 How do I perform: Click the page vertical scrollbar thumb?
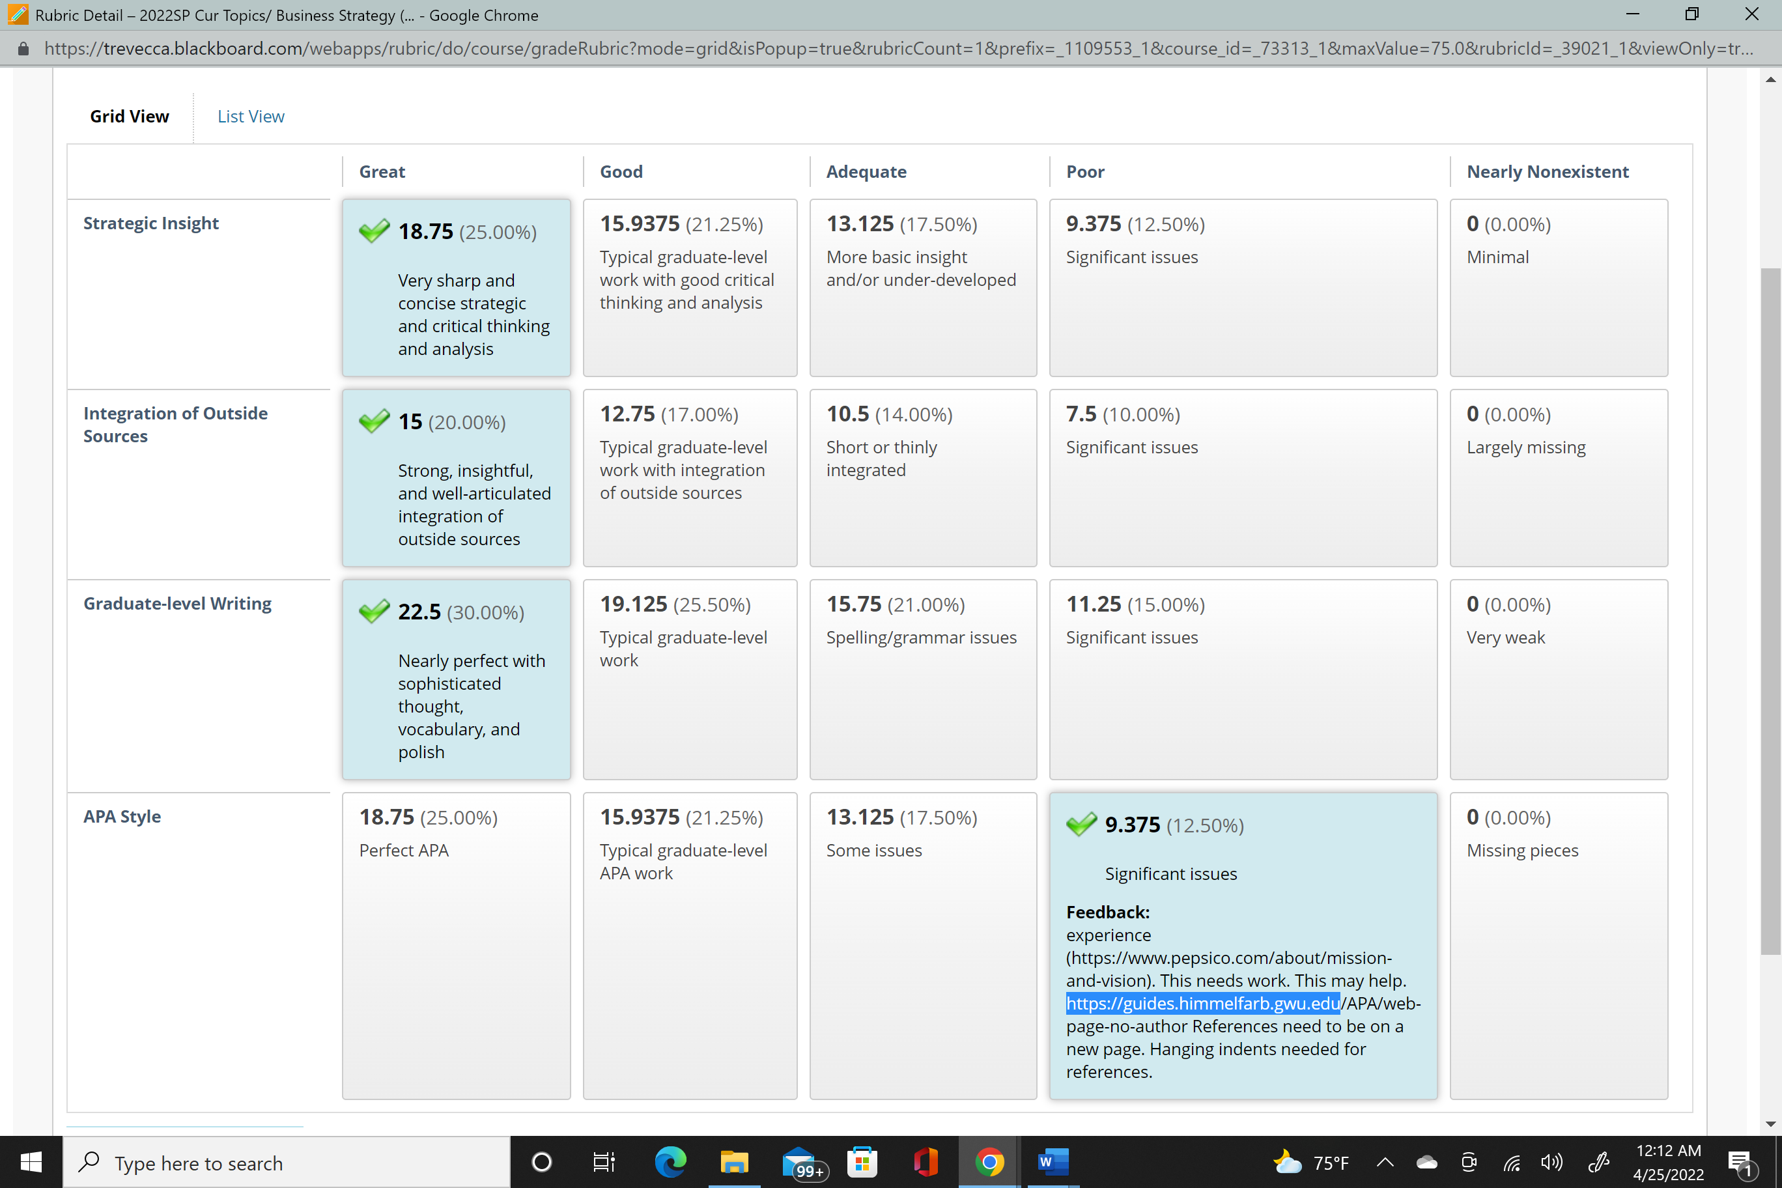pos(1770,611)
